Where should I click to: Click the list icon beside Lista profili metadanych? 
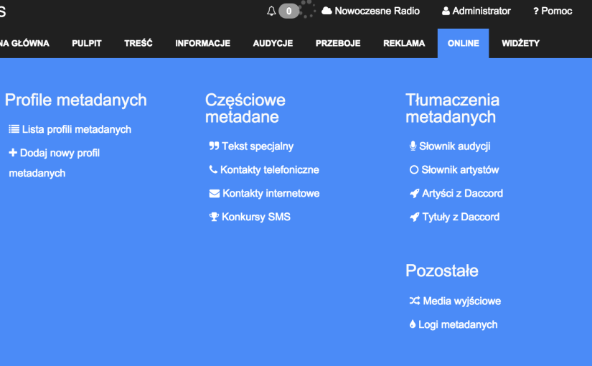pyautogui.click(x=14, y=129)
